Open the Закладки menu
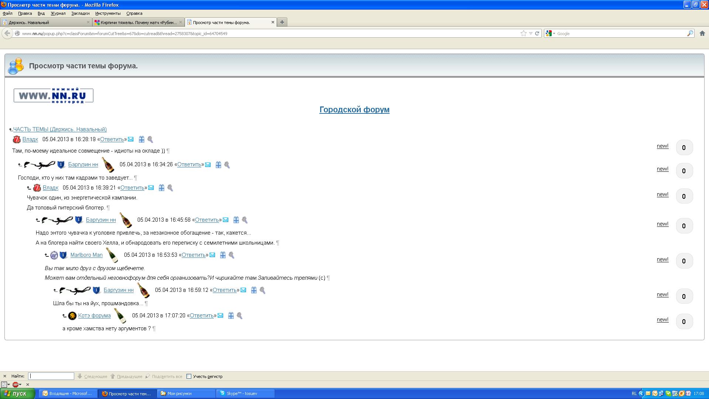Image resolution: width=709 pixels, height=399 pixels. [80, 13]
